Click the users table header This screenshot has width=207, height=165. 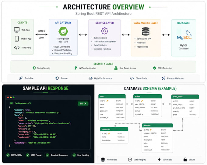[112, 96]
